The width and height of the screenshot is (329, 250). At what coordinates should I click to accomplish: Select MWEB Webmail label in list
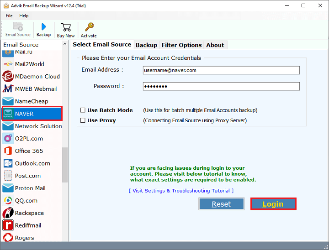[x=36, y=89]
